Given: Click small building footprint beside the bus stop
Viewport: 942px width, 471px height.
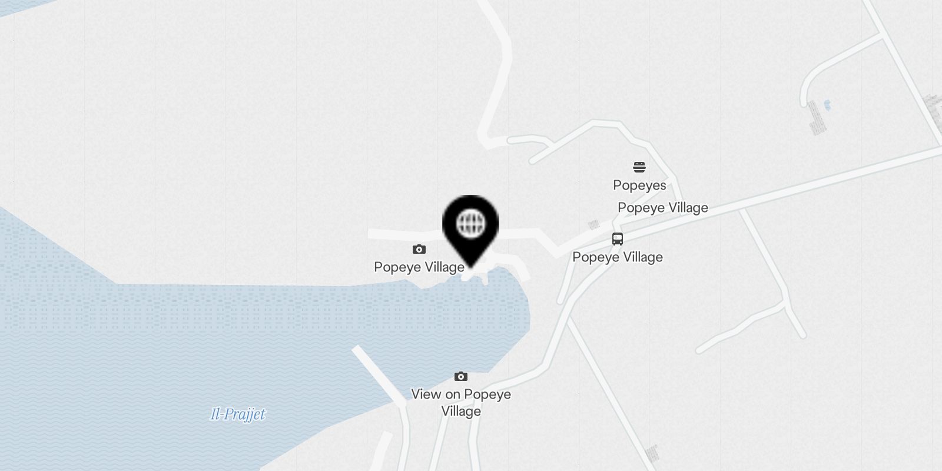Looking at the screenshot, I should 594,224.
